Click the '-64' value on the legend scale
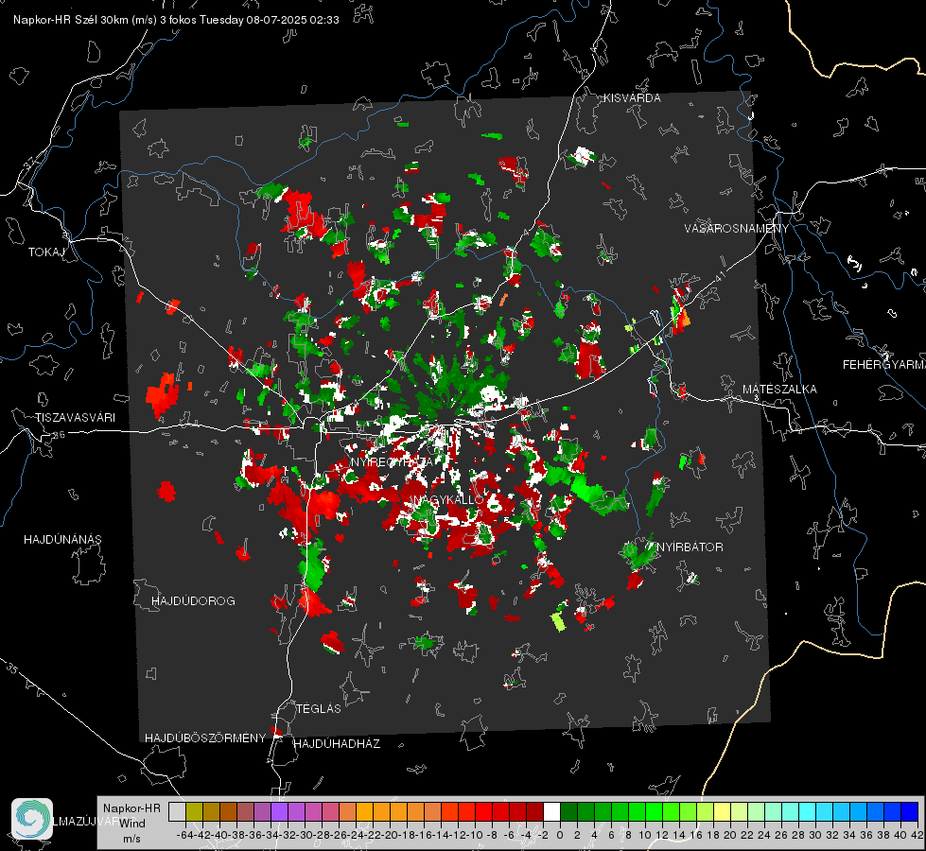Image resolution: width=926 pixels, height=851 pixels. coord(184,835)
